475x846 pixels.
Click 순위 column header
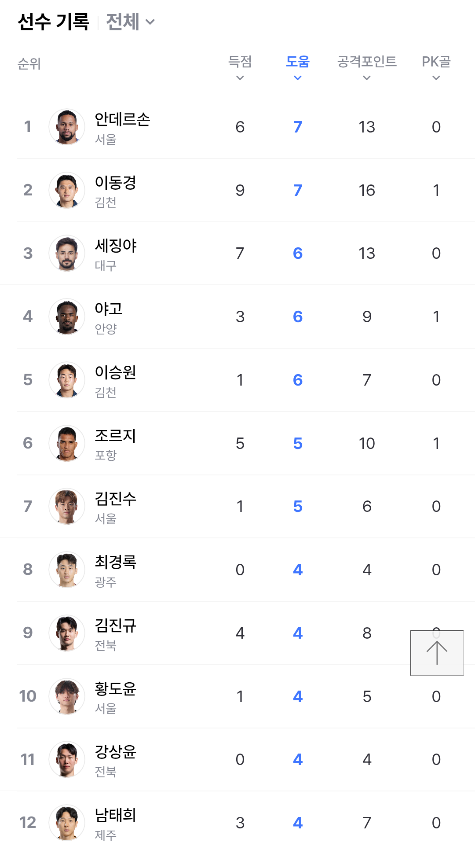[29, 64]
